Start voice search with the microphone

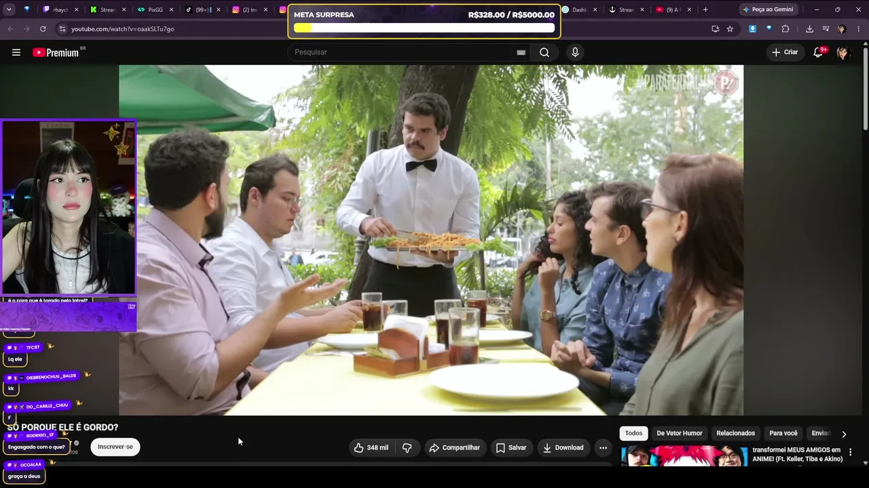[x=575, y=52]
